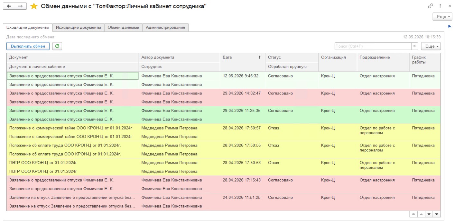Copy link via the chain icon
This screenshot has height=223, width=455.
coord(431,6)
